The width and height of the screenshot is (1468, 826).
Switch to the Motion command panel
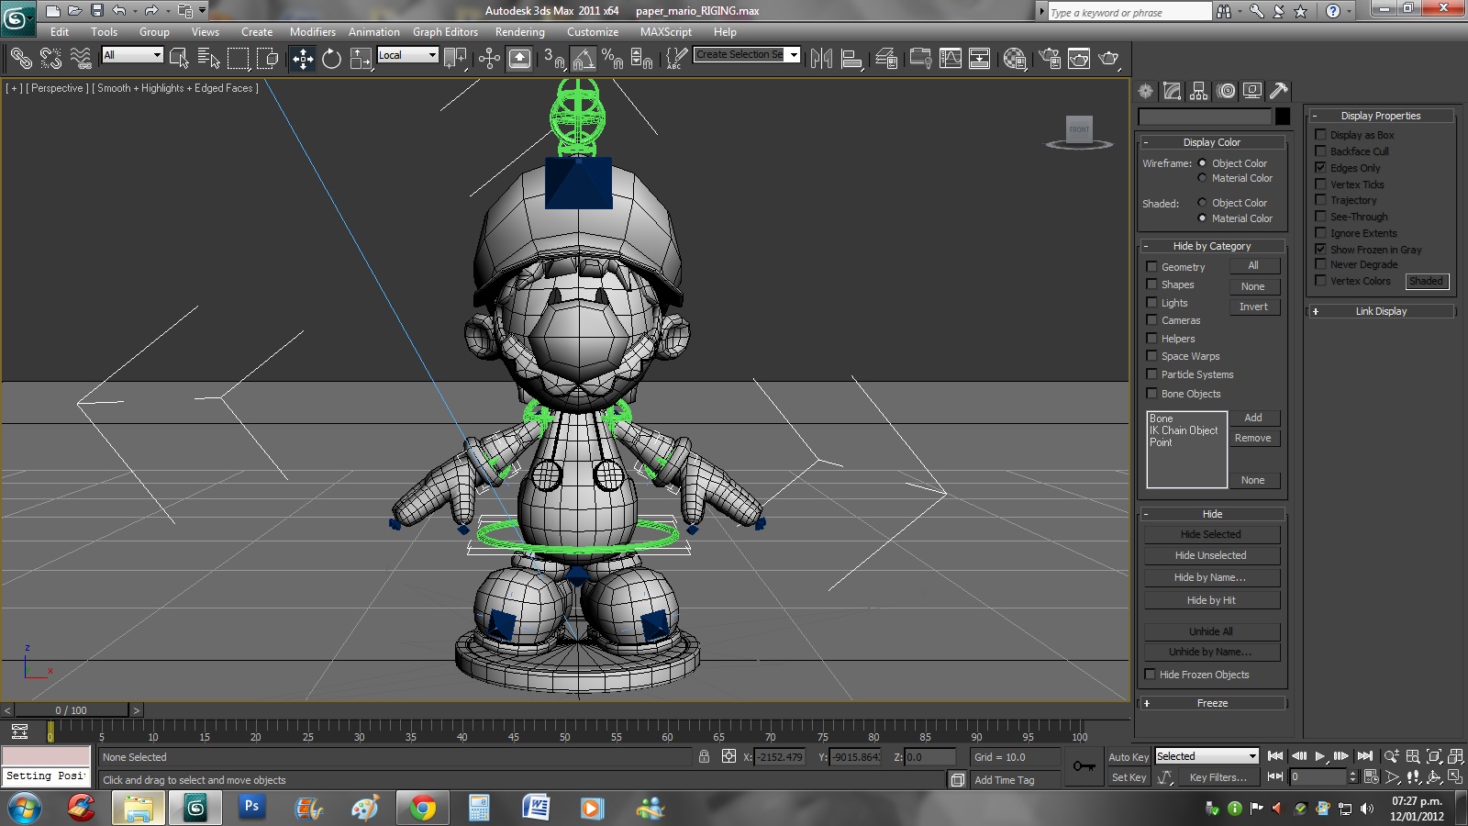[1226, 91]
